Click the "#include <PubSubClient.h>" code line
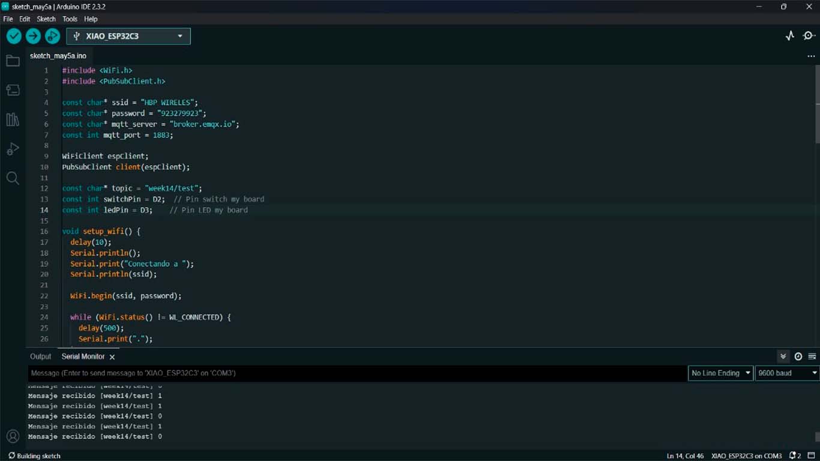The width and height of the screenshot is (820, 461). pos(113,81)
